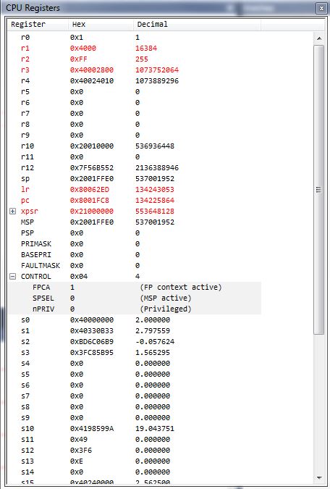
Task: Select the s13 float register row
Action: click(135, 461)
